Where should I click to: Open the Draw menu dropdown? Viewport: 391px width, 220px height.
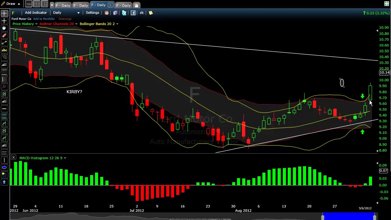pos(11,4)
